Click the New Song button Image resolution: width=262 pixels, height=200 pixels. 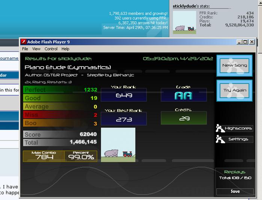pyautogui.click(x=234, y=65)
